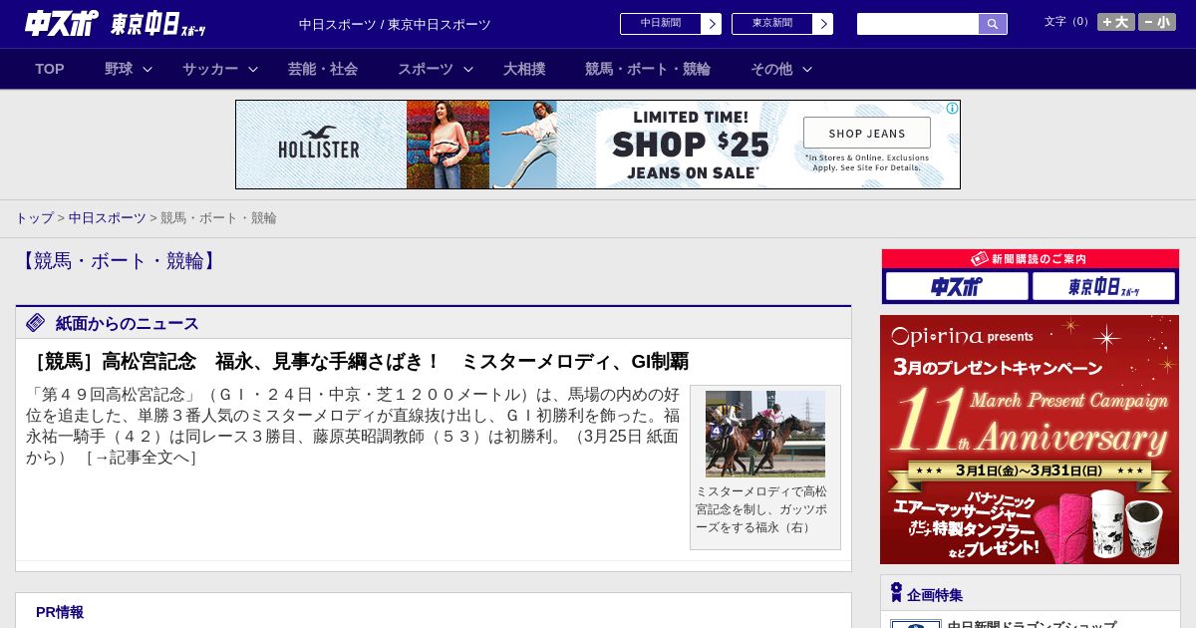Open the その他 menu item
1196x628 pixels.
click(x=771, y=69)
